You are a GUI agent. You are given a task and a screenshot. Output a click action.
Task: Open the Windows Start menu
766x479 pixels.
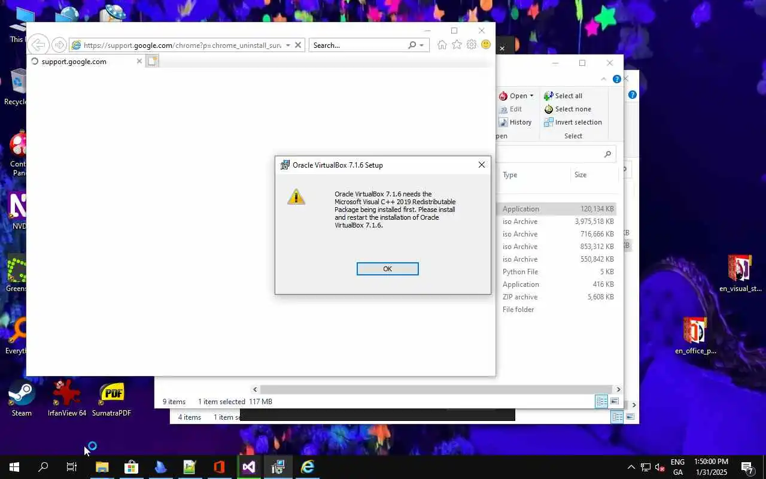point(14,467)
